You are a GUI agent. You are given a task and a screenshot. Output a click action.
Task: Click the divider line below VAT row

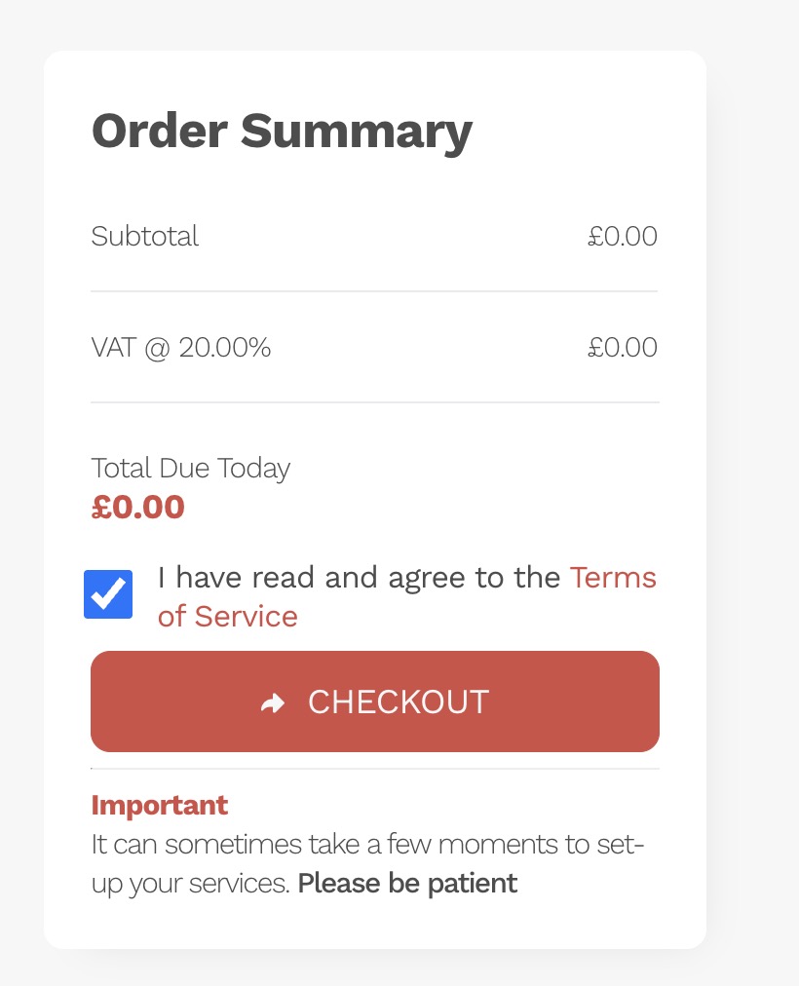(x=374, y=402)
